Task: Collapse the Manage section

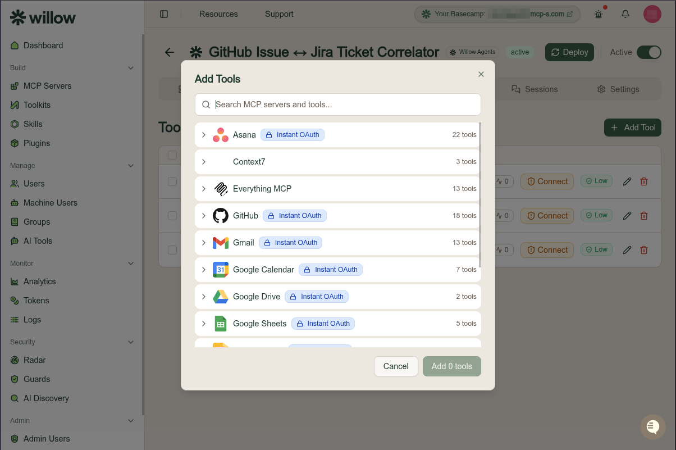Action: coord(131,166)
